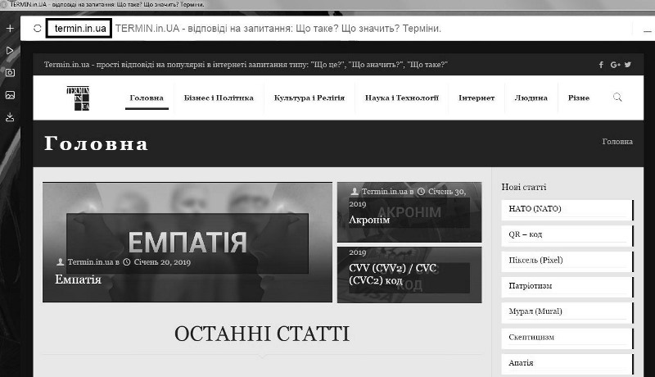The height and width of the screenshot is (377, 655).
Task: Click the plus new tab icon in sidebar
Action: (10, 29)
